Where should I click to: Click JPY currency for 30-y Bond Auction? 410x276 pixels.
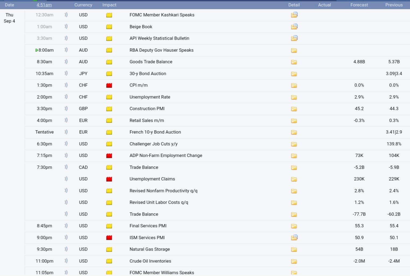coord(83,74)
